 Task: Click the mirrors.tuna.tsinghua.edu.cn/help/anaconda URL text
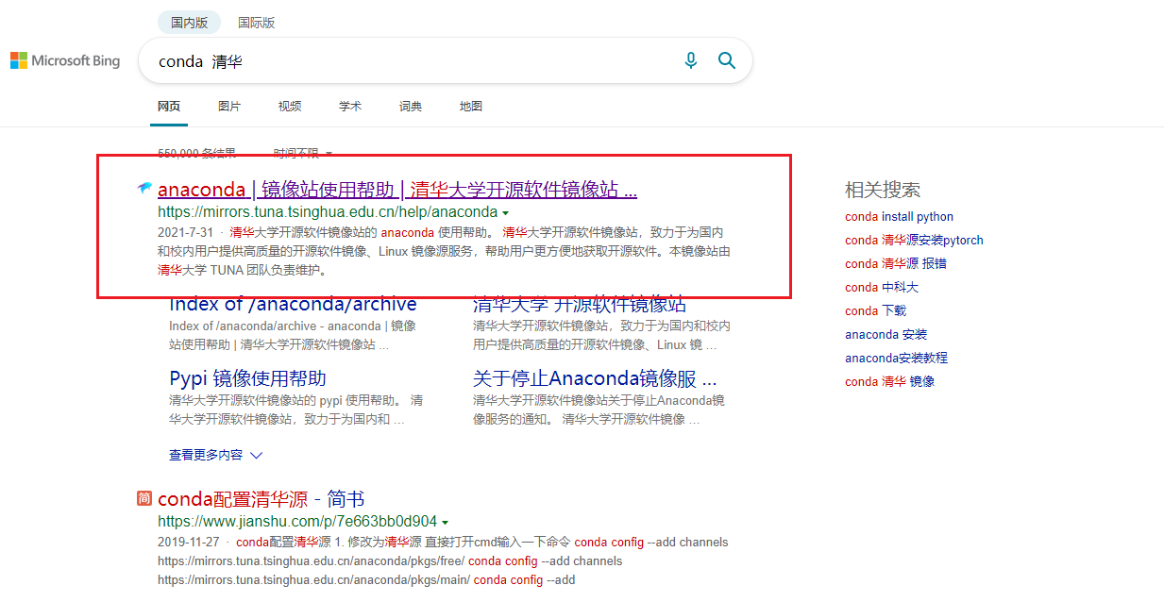(x=328, y=212)
